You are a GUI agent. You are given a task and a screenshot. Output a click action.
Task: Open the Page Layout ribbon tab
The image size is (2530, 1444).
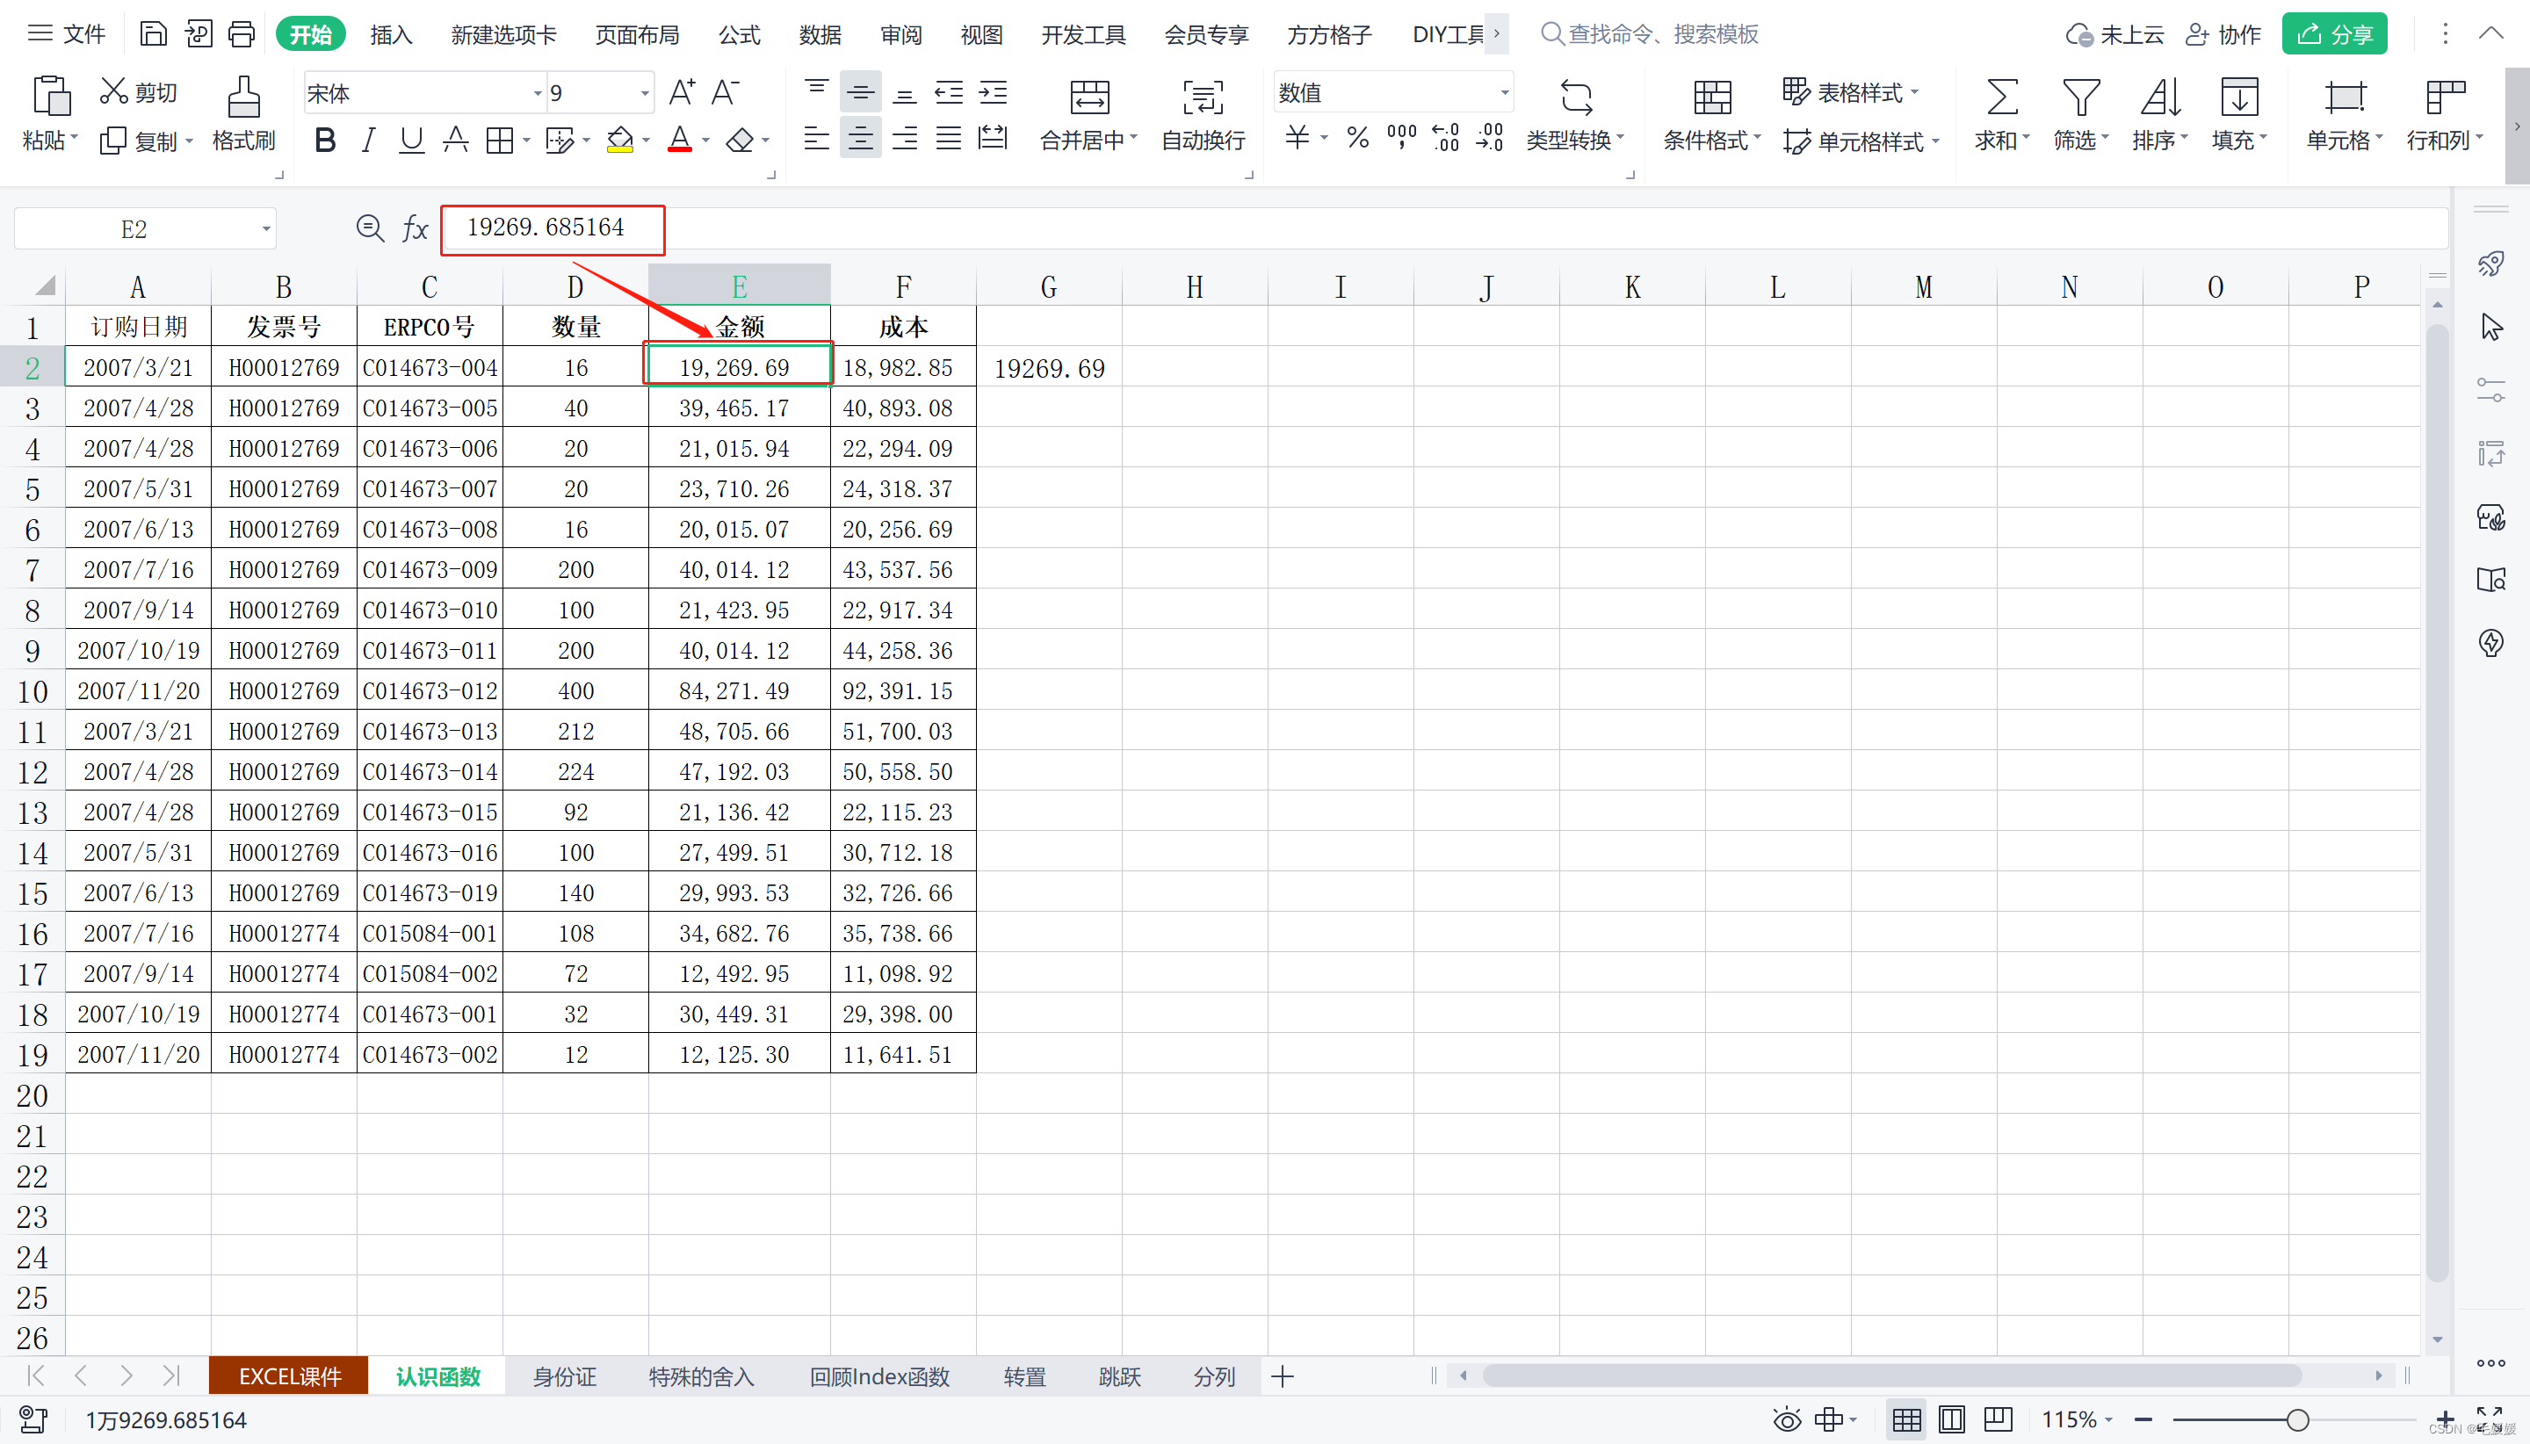click(x=637, y=35)
